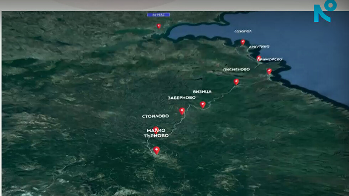Click the Заберново place name
The image size is (349, 196).
click(x=182, y=97)
